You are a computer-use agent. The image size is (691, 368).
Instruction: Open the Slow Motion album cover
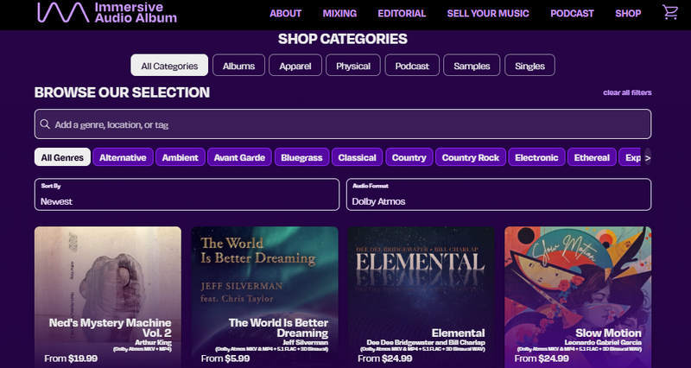coord(578,297)
